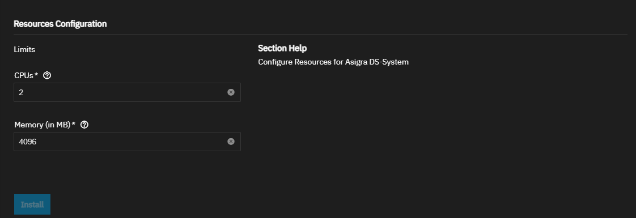Click the divider line under Resources Configuration
The height and width of the screenshot is (218, 636).
(320, 35)
